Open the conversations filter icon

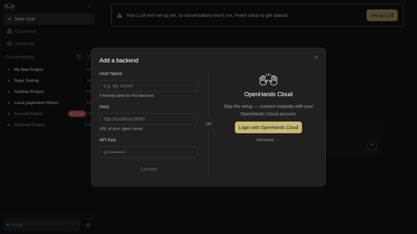[x=89, y=57]
